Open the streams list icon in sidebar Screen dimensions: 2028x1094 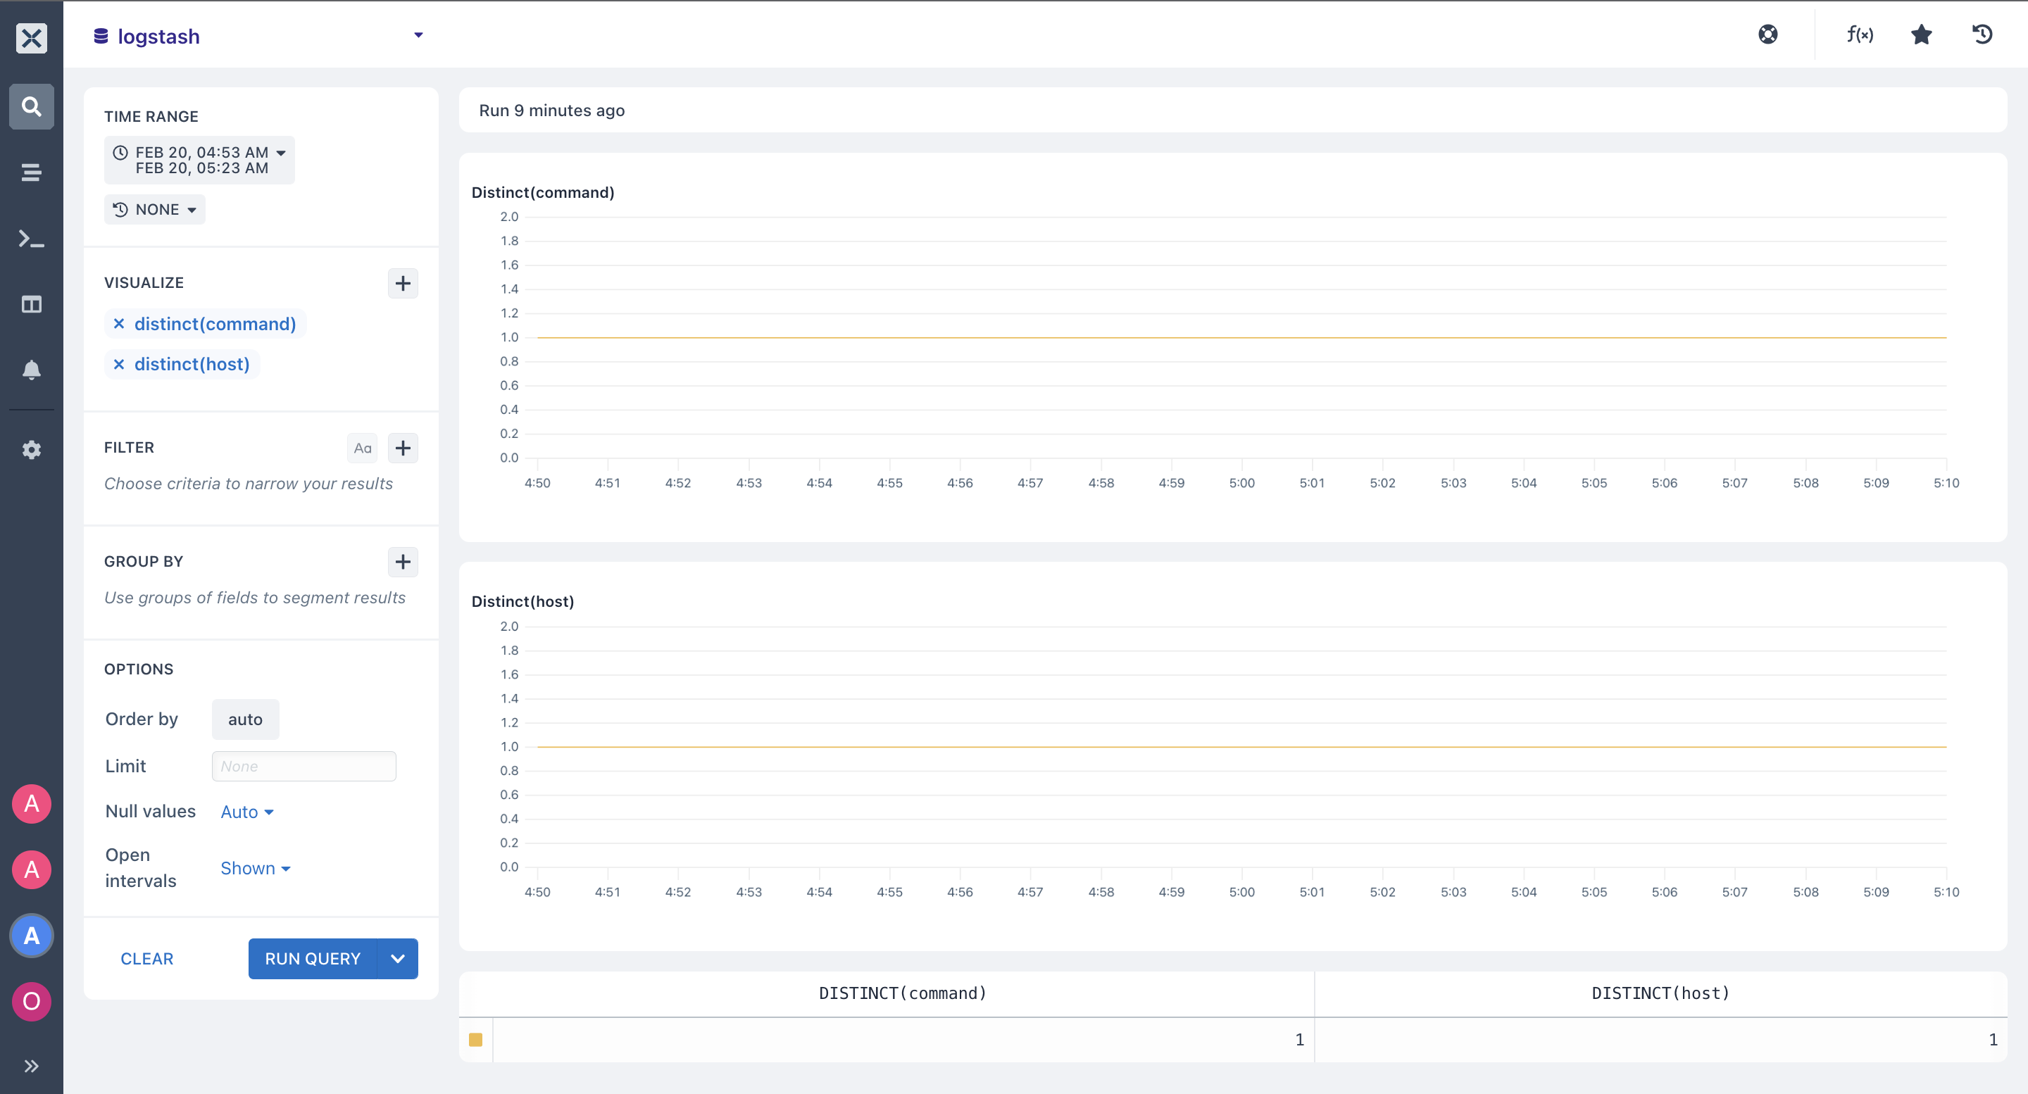[x=32, y=172]
